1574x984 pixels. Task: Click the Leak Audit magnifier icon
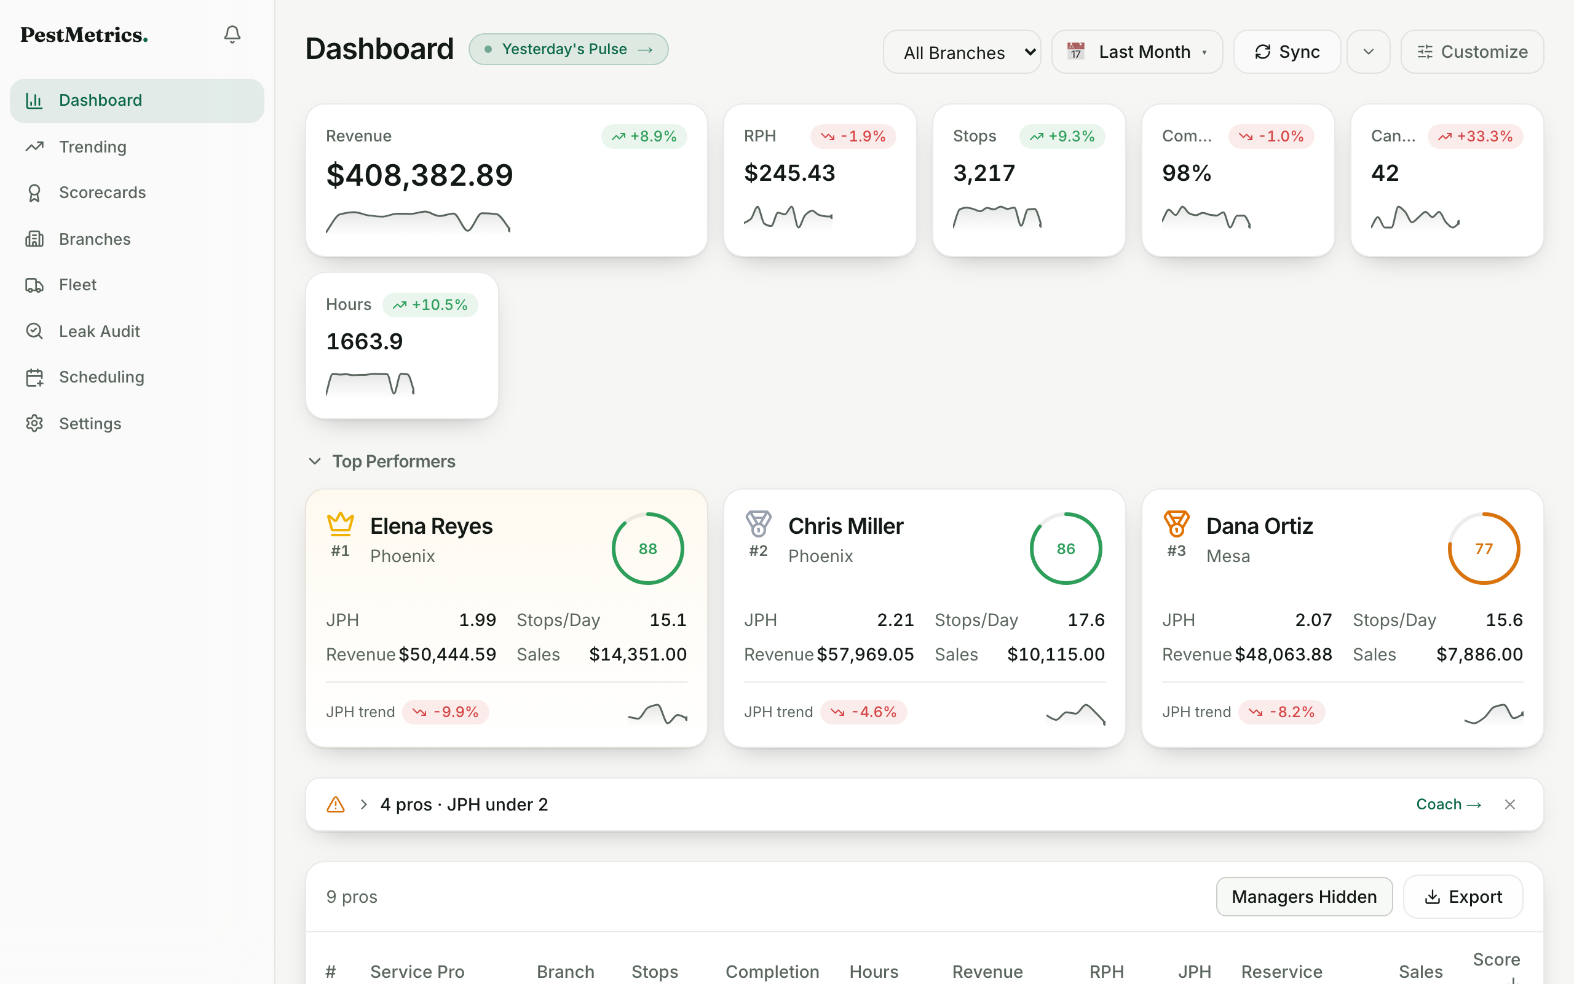[34, 331]
